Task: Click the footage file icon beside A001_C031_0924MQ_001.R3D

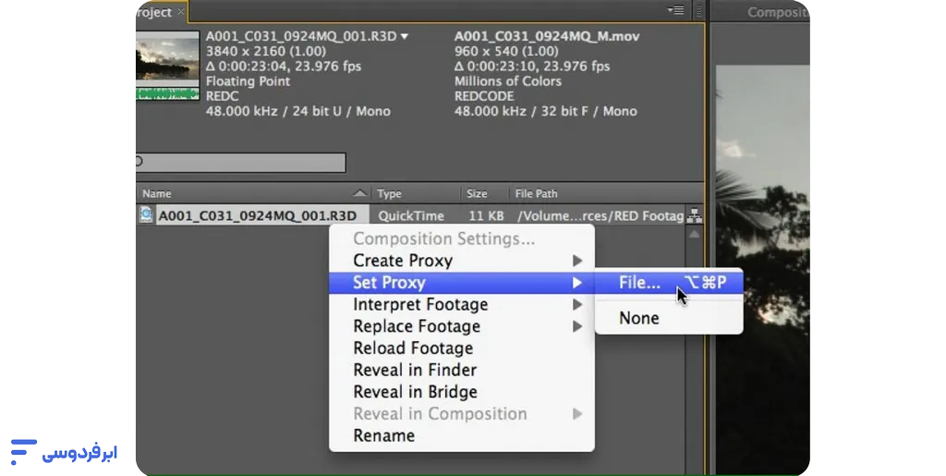Action: click(x=145, y=214)
